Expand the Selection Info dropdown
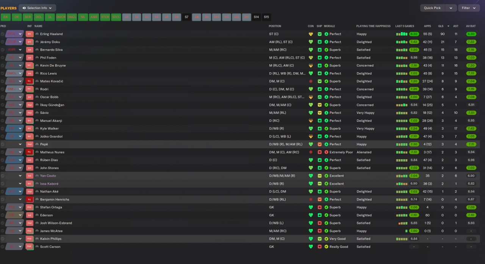Viewport: 485px width, 264px height. 37,8
